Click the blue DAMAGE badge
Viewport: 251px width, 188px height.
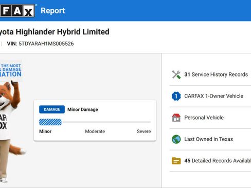[52, 109]
